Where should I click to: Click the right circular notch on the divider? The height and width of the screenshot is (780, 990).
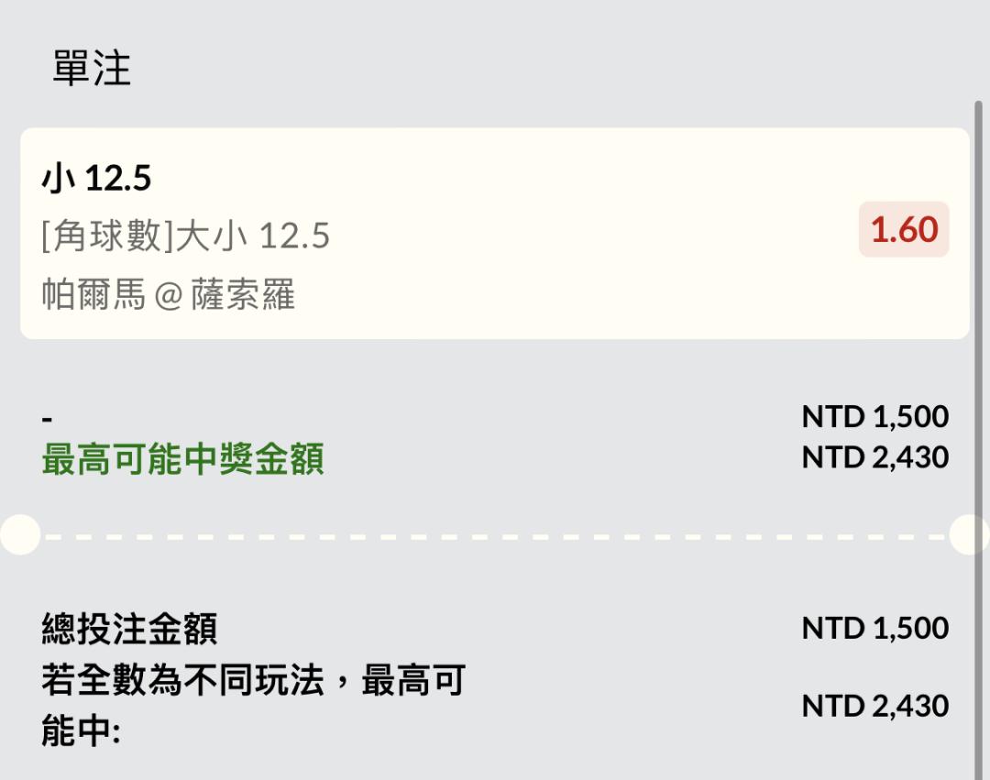click(x=972, y=534)
